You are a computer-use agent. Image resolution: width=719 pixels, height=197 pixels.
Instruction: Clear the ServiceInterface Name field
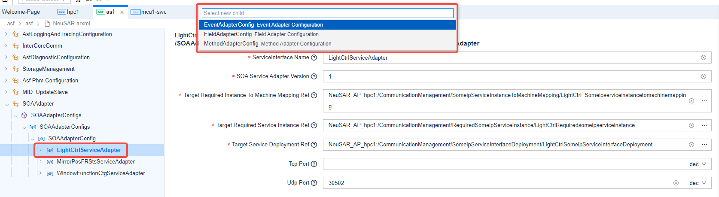(703, 58)
